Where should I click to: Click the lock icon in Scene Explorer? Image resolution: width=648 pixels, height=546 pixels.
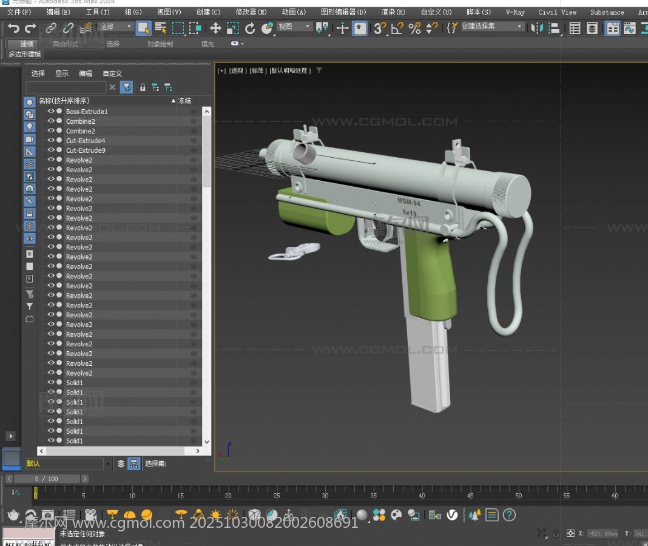143,87
